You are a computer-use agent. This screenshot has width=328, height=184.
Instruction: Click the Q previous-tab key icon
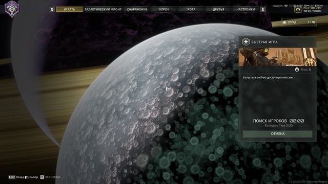pyautogui.click(x=52, y=9)
